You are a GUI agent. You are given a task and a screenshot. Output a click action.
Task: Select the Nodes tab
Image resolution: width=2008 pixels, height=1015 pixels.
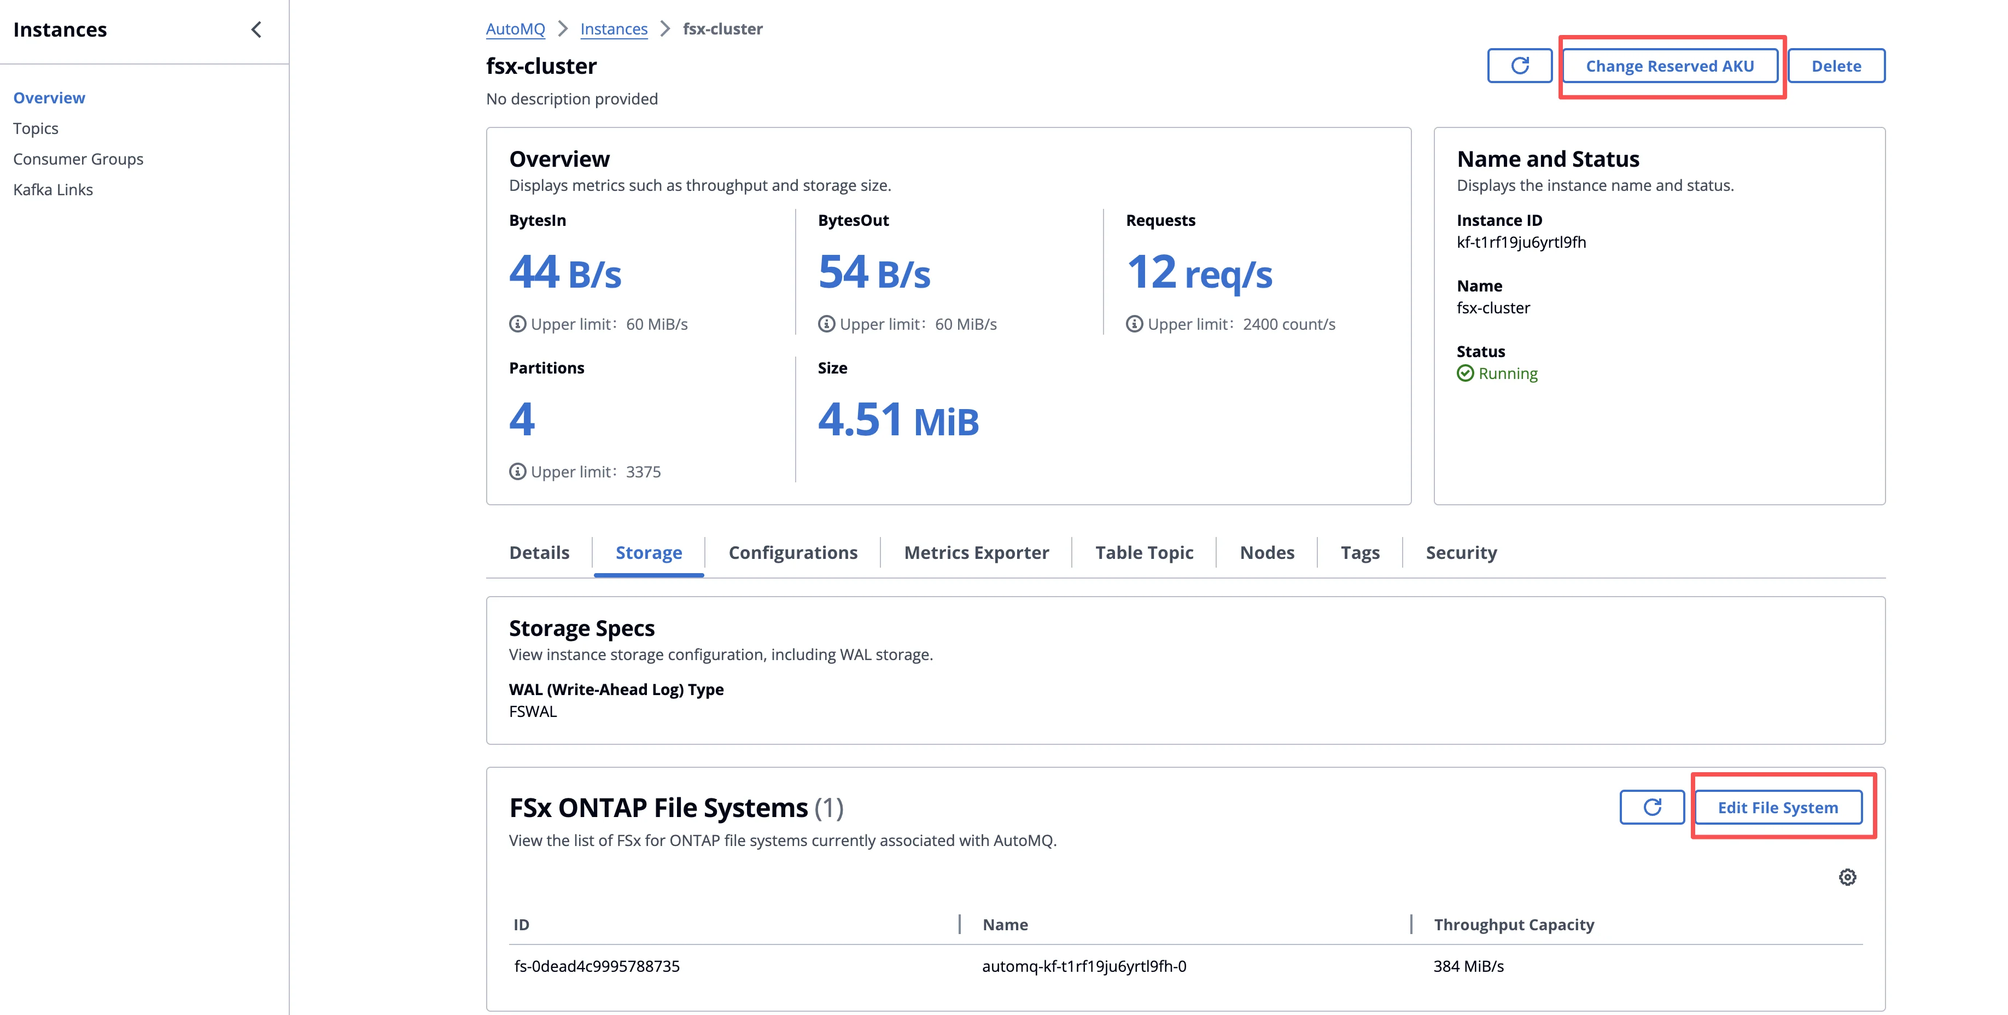click(x=1266, y=553)
